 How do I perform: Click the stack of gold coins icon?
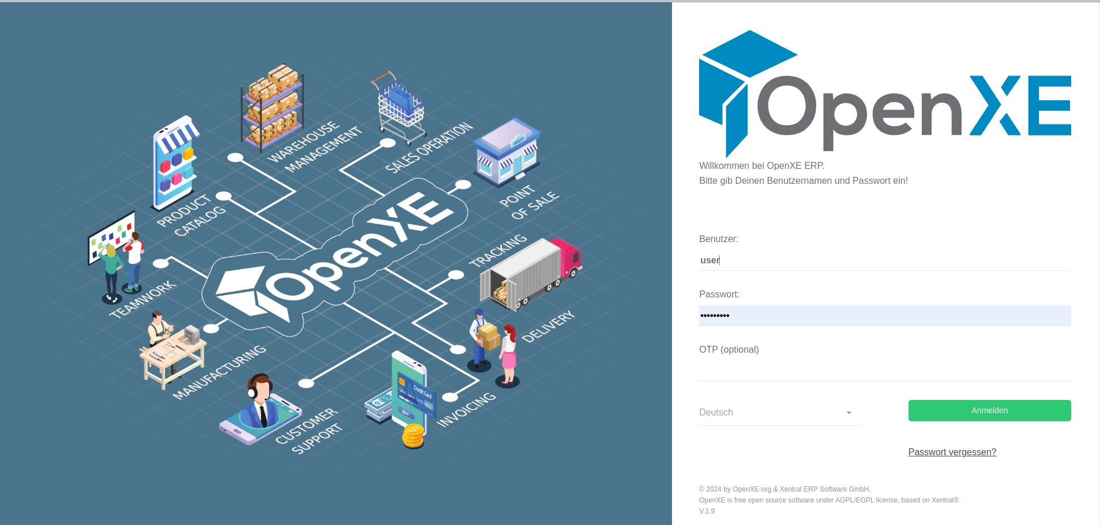pyautogui.click(x=413, y=436)
